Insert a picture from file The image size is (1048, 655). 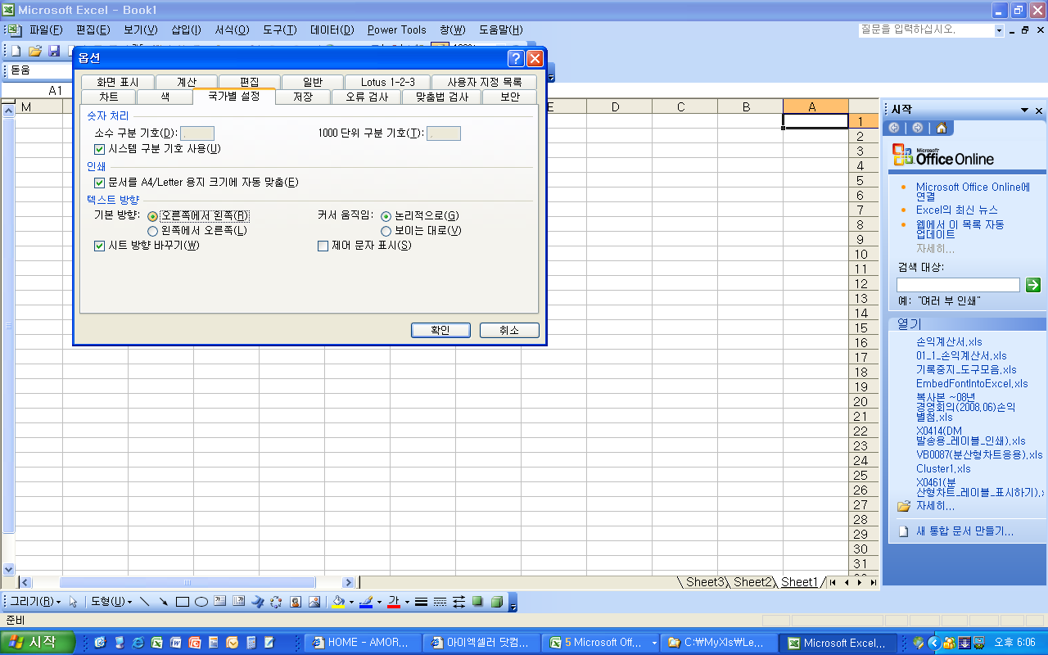click(314, 602)
